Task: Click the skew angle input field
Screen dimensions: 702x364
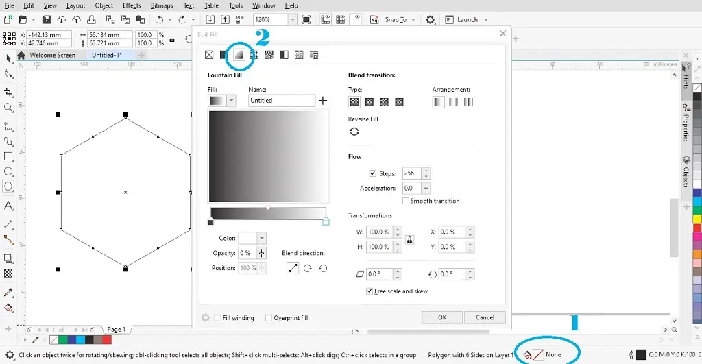Action: (x=380, y=274)
